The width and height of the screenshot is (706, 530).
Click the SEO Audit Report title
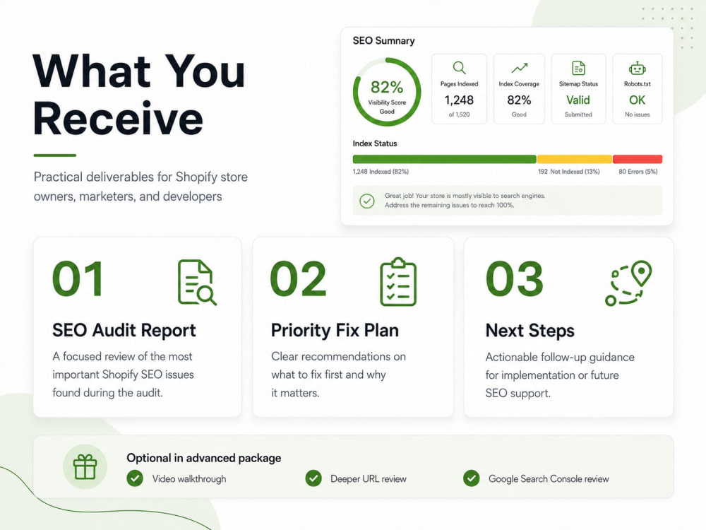coord(124,330)
